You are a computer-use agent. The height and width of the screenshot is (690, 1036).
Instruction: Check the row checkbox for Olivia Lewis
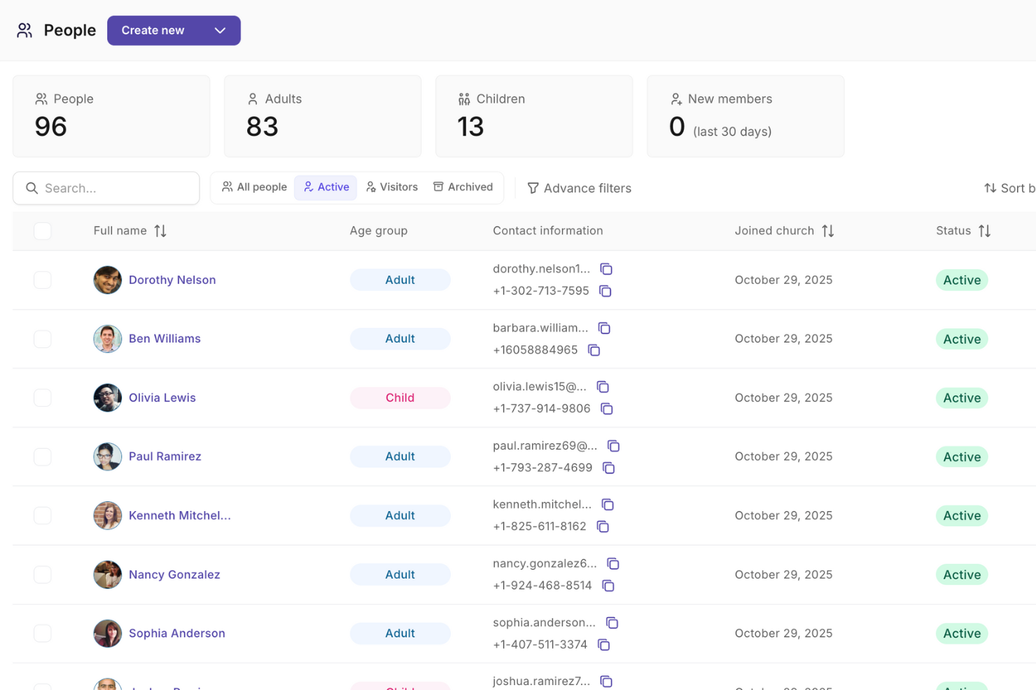tap(43, 397)
